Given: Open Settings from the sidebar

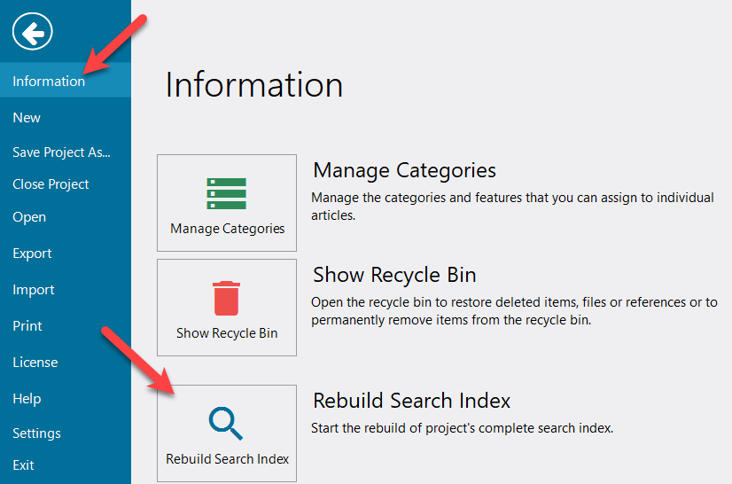Looking at the screenshot, I should [x=36, y=433].
